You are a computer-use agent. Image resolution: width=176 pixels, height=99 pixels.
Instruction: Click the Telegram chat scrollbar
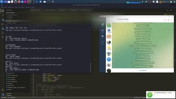(174, 58)
